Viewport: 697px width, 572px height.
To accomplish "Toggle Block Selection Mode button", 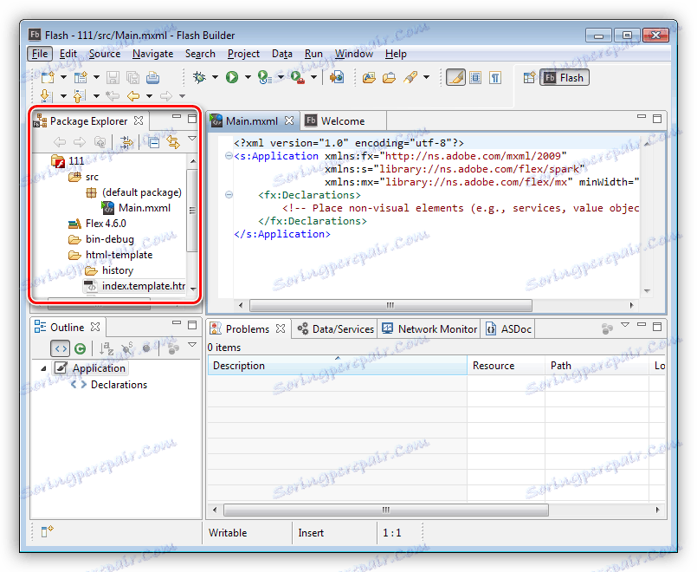I will click(x=475, y=78).
